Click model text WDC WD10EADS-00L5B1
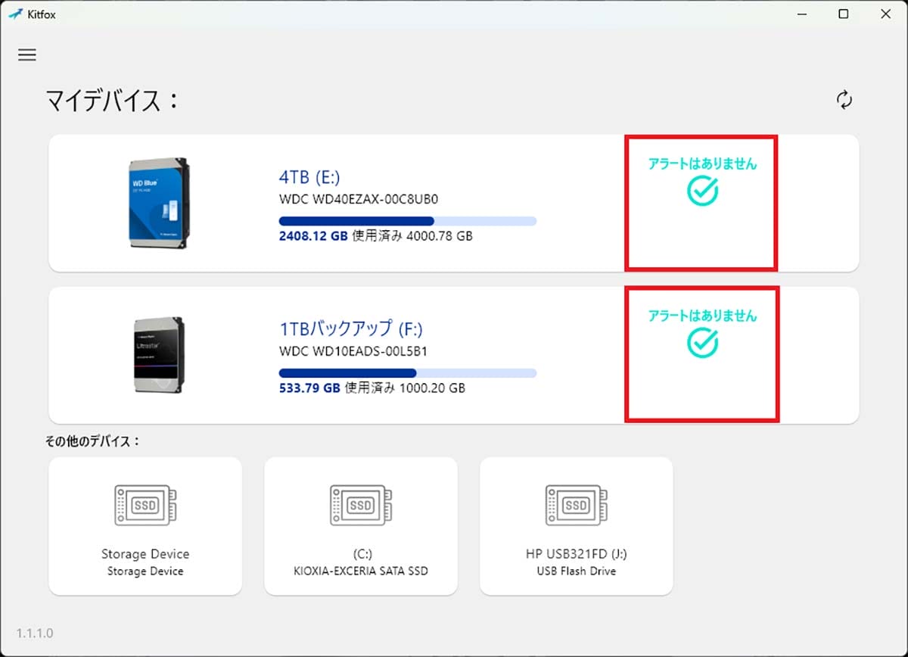 tap(353, 351)
